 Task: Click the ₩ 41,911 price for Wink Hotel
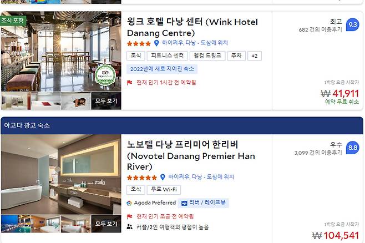(340, 94)
